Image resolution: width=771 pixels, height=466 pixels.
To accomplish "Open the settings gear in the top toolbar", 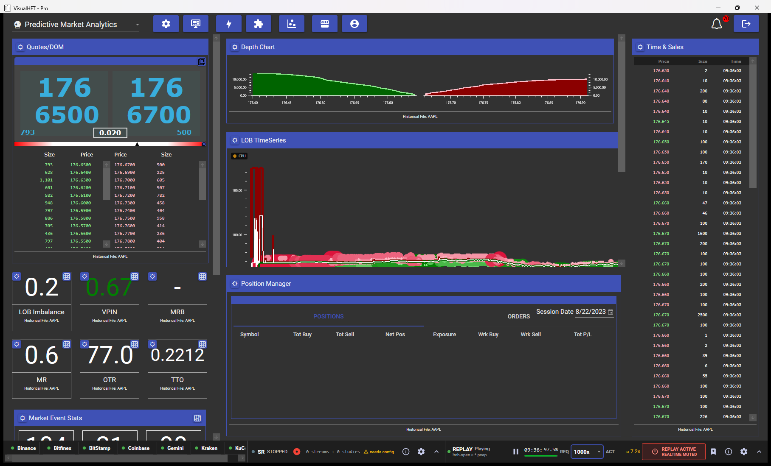I will point(166,24).
